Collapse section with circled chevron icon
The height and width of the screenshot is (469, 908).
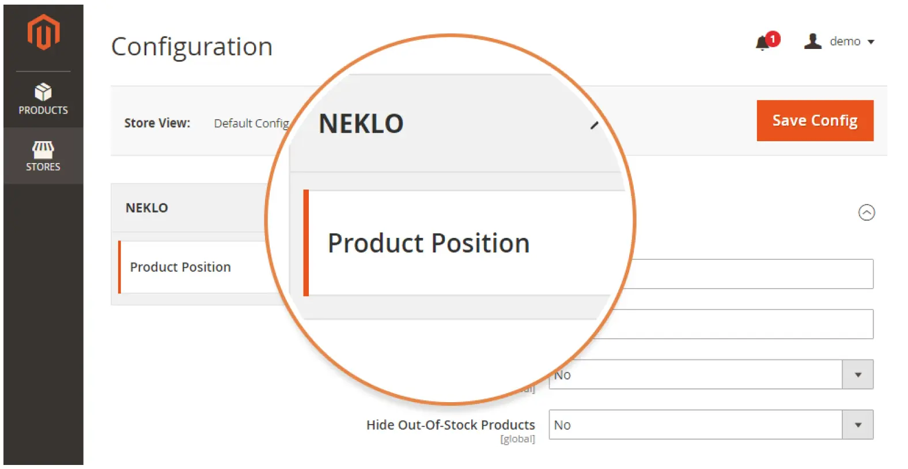point(866,213)
